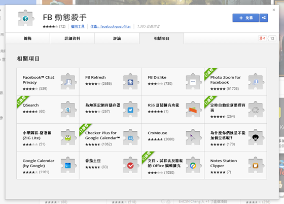The height and width of the screenshot is (204, 284).
Task: Click the 番茄土豆 title
Action: click(93, 161)
